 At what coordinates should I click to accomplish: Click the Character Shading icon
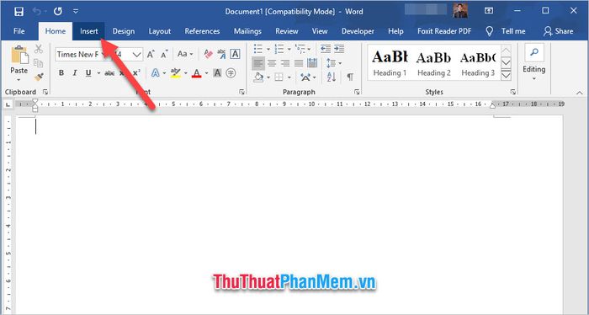pyautogui.click(x=217, y=73)
